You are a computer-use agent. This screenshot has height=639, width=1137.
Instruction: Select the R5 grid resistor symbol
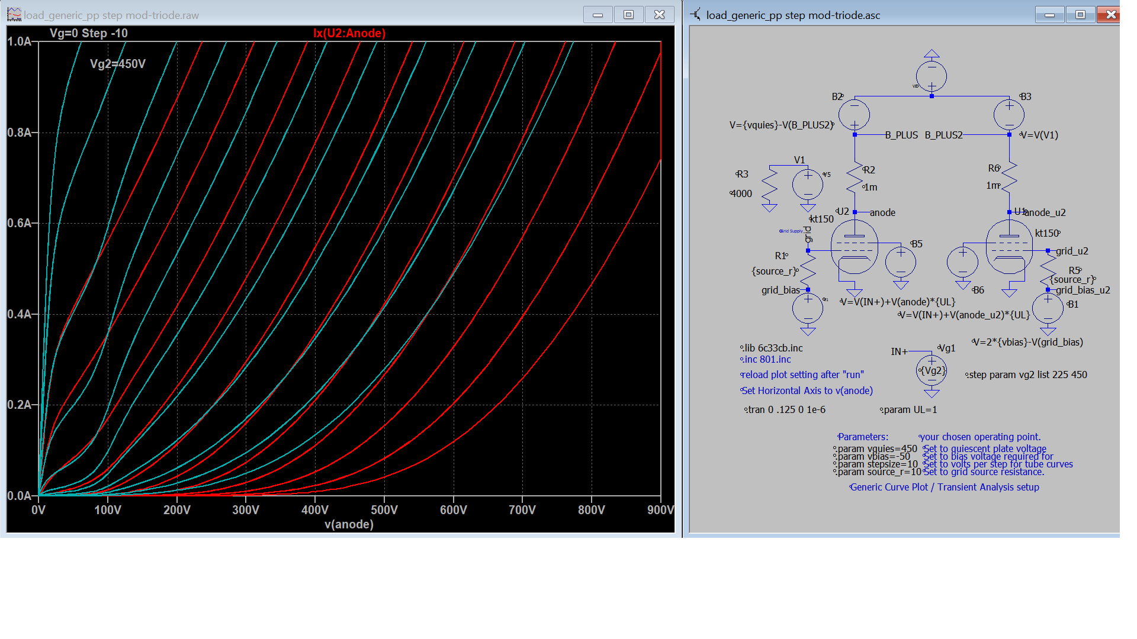click(1048, 270)
